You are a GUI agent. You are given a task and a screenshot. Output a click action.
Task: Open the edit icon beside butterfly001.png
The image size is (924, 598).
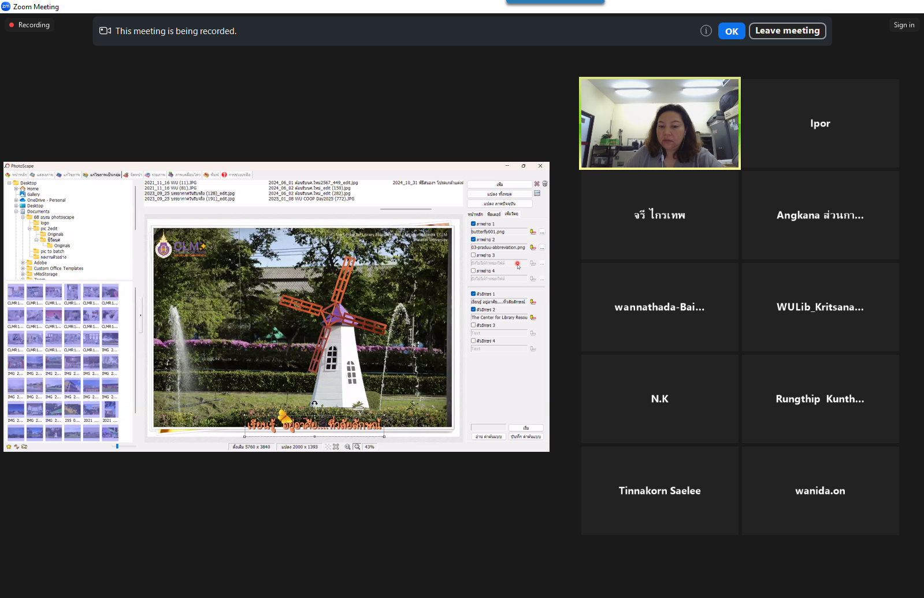[533, 232]
